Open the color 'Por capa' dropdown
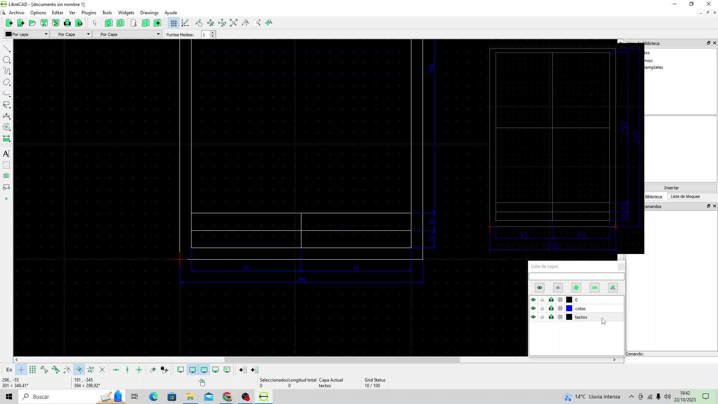Screen dimensions: 718x404 point(27,34)
